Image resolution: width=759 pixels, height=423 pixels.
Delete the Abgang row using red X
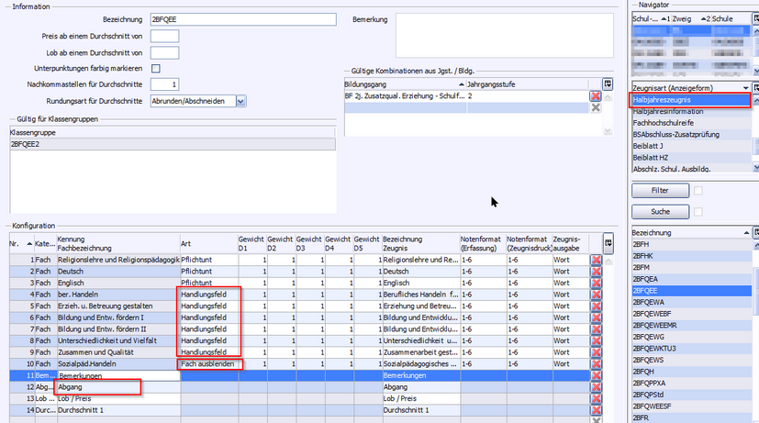(x=596, y=387)
